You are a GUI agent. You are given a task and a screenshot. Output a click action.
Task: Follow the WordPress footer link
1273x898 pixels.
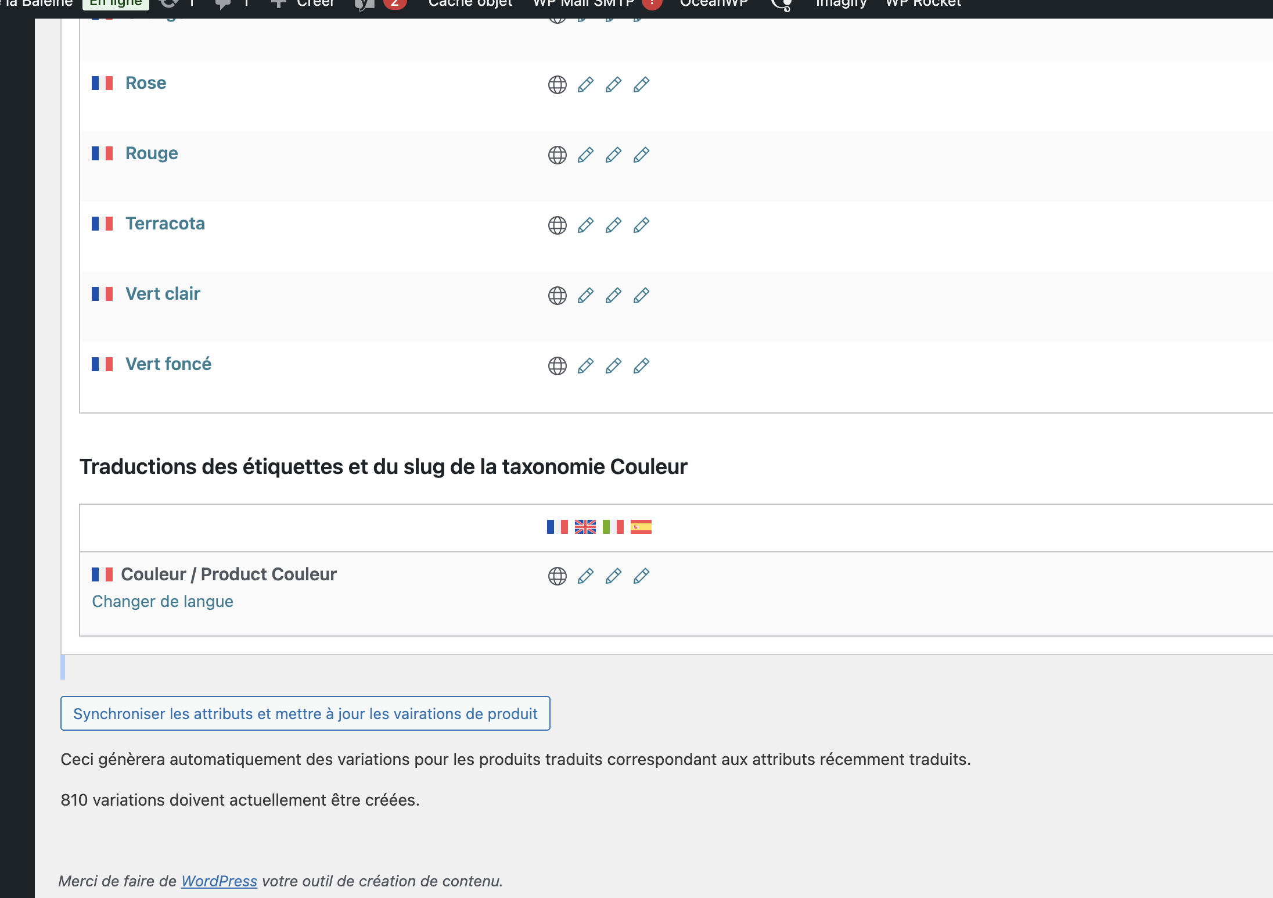click(219, 881)
